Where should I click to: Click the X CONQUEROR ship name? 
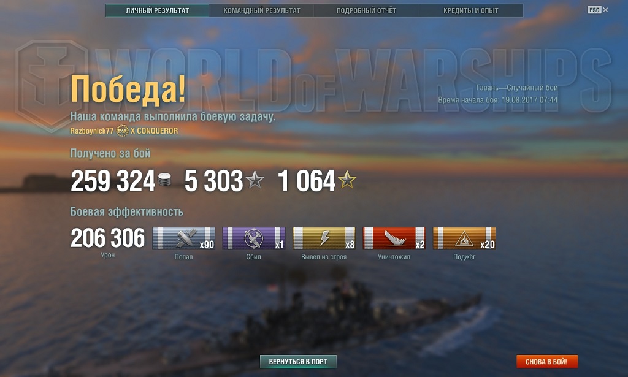154,131
